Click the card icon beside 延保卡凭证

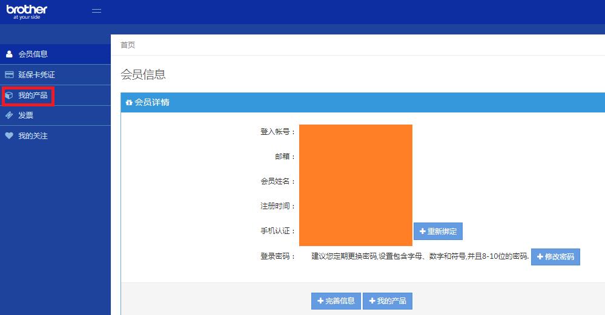pos(9,75)
